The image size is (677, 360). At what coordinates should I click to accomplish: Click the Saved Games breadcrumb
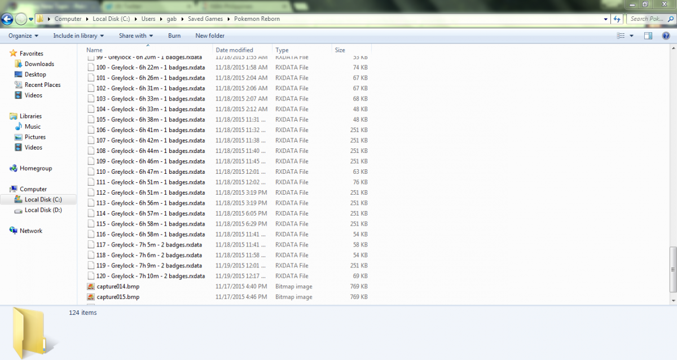pyautogui.click(x=206, y=19)
